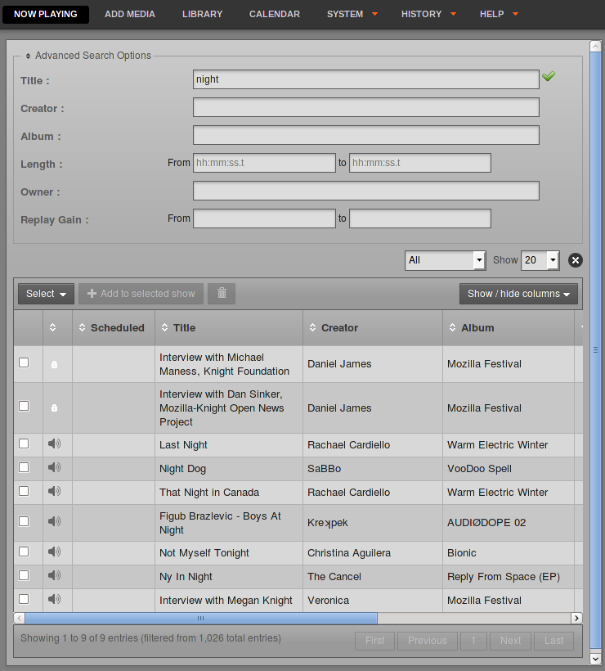The width and height of the screenshot is (605, 671).
Task: Open Show / hide columns dropdown
Action: 518,294
